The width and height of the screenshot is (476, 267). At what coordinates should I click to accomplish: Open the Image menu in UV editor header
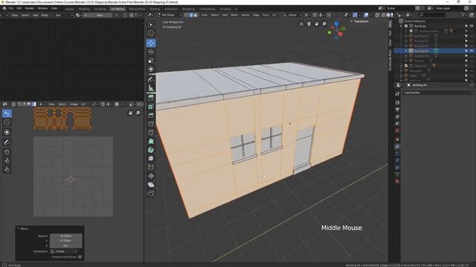(74, 104)
